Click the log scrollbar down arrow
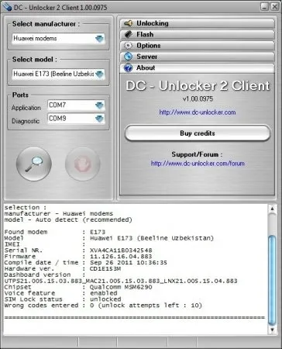 272,330
